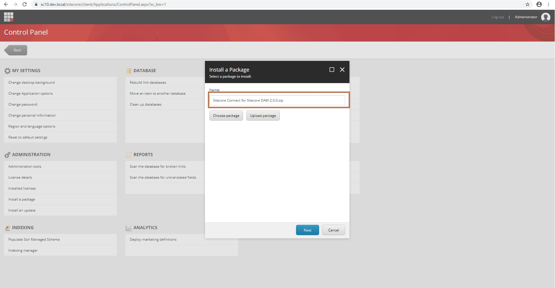Click the site lock security icon
The height and width of the screenshot is (288, 555).
[36, 4]
